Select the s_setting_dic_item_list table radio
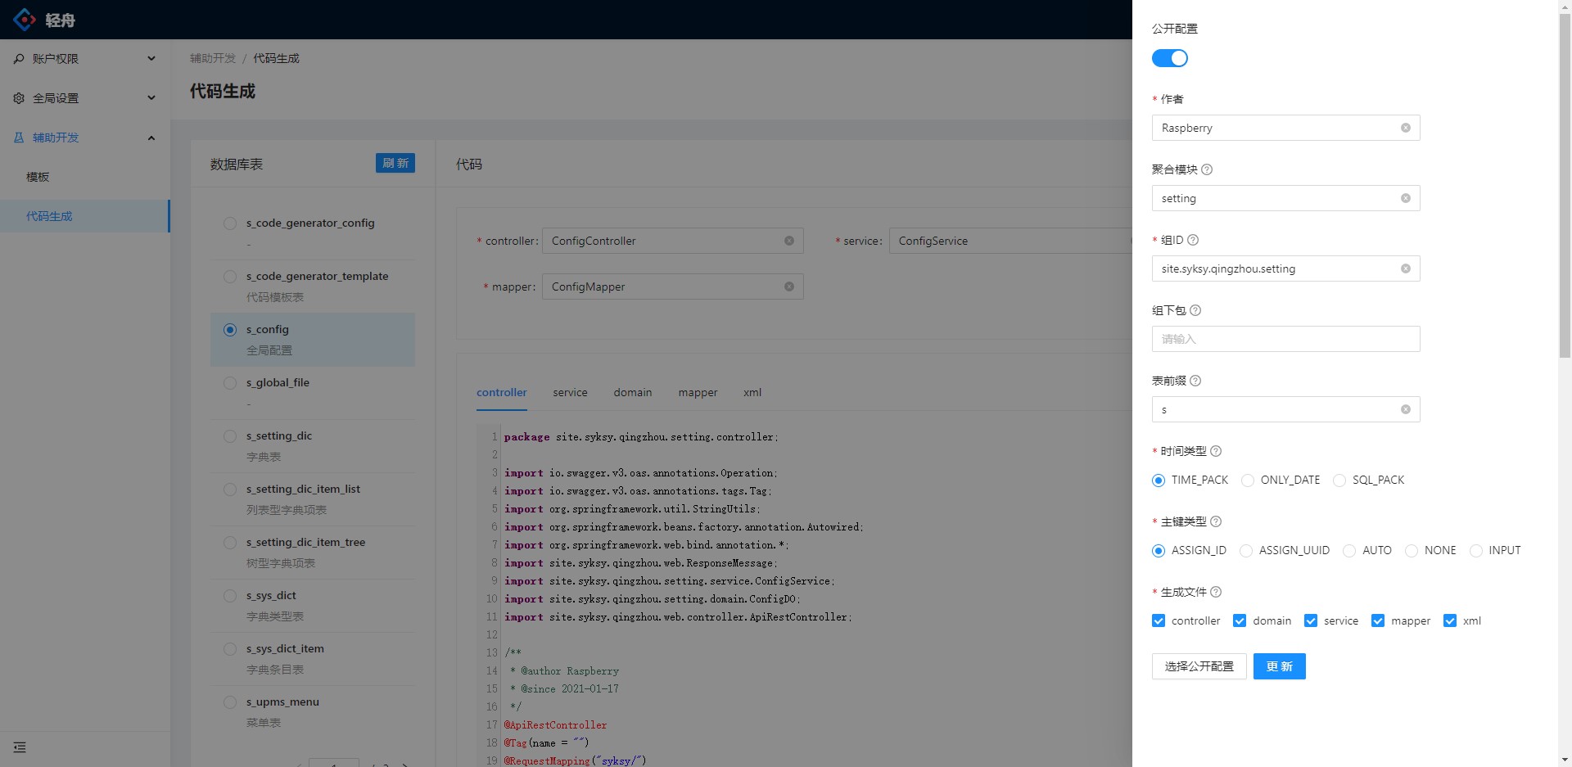Image resolution: width=1572 pixels, height=767 pixels. (x=230, y=490)
